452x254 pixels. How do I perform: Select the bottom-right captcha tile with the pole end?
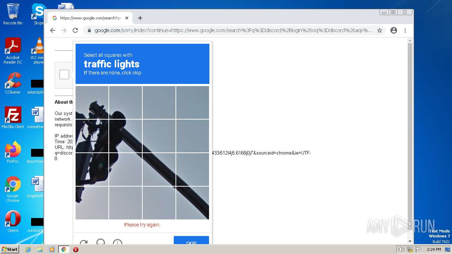tap(192, 203)
